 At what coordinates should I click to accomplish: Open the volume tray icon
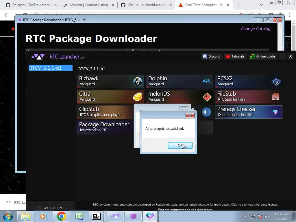[x=267, y=217]
